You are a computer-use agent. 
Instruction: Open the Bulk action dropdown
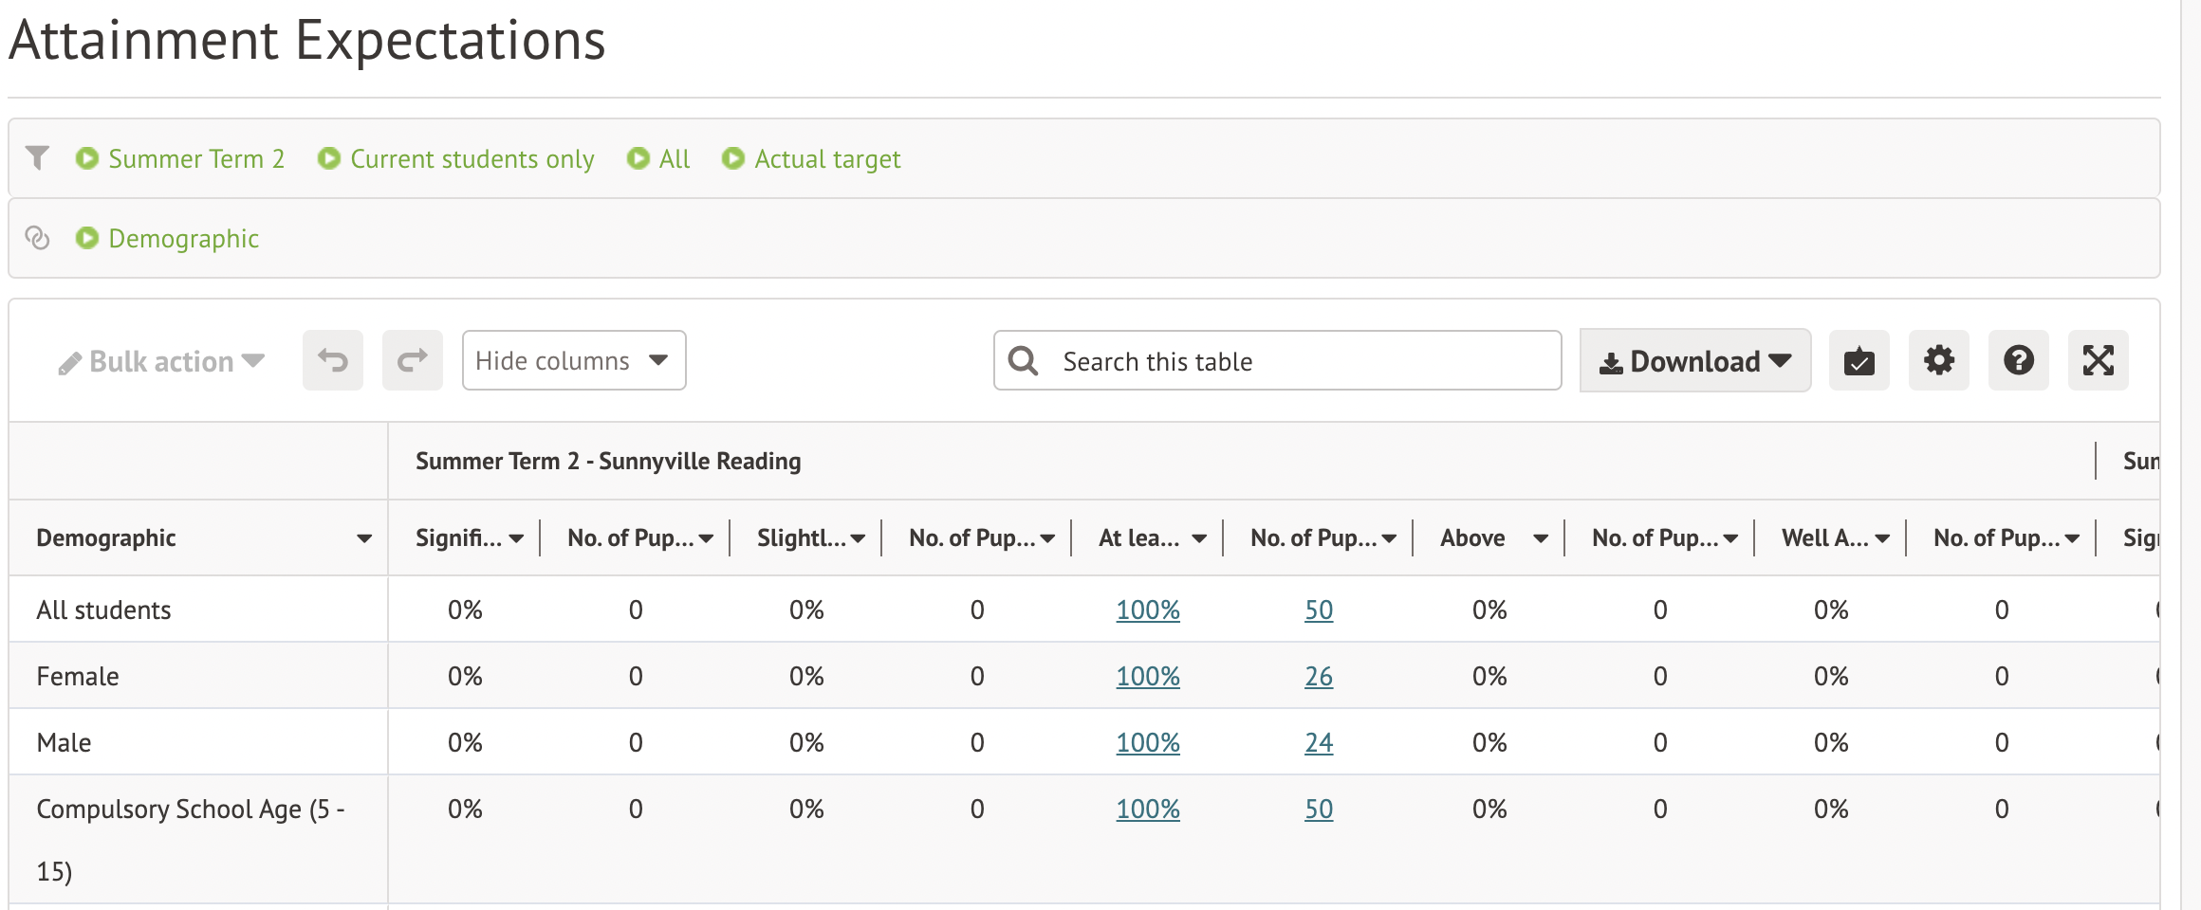[161, 362]
